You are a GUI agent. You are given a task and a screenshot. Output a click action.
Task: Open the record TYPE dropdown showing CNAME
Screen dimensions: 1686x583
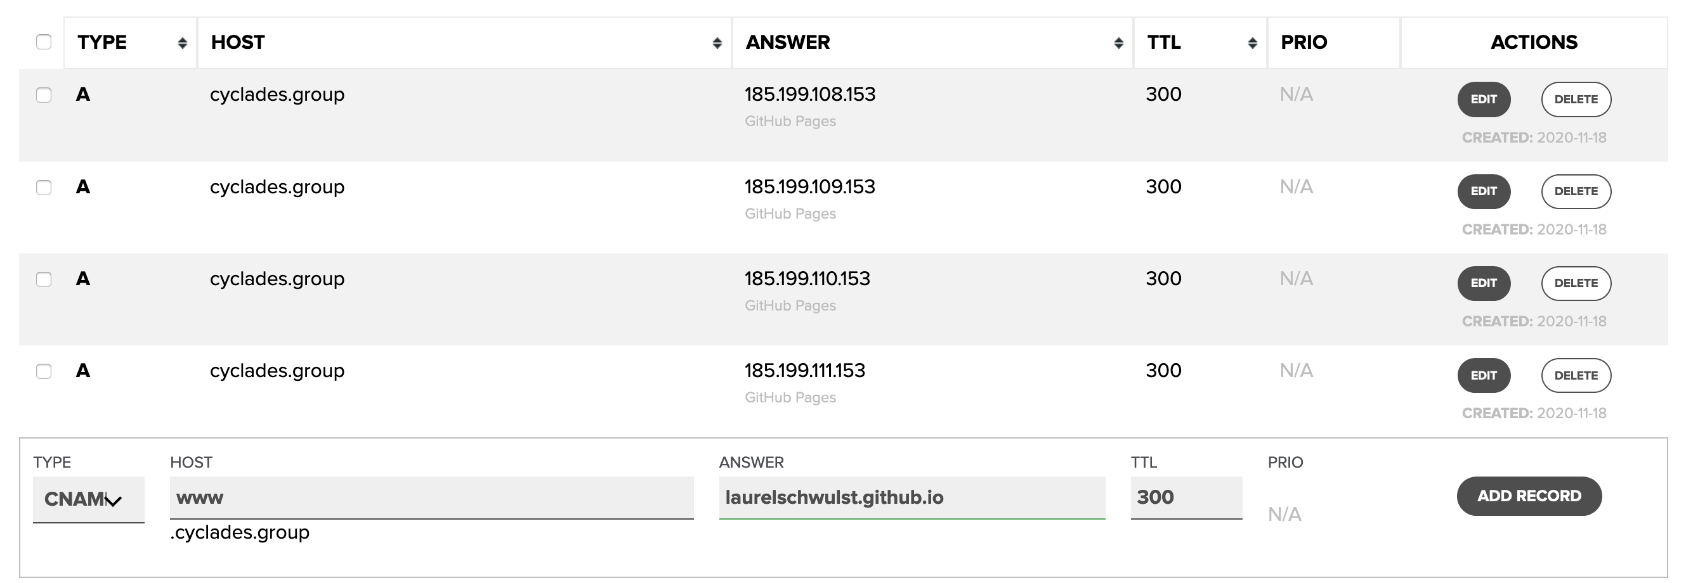pyautogui.click(x=88, y=499)
